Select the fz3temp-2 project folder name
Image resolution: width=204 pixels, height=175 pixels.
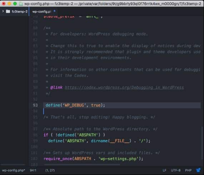click(20, 11)
